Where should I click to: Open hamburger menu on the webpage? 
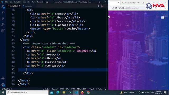163,17
